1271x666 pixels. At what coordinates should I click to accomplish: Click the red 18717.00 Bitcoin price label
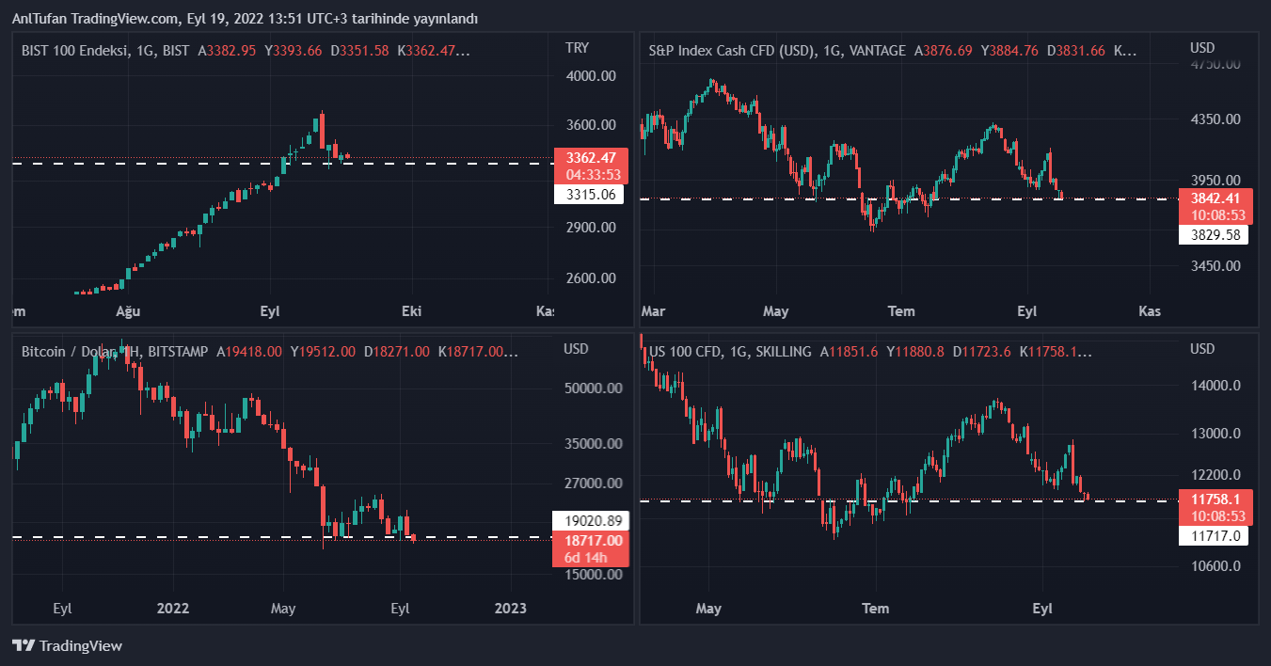tap(591, 540)
